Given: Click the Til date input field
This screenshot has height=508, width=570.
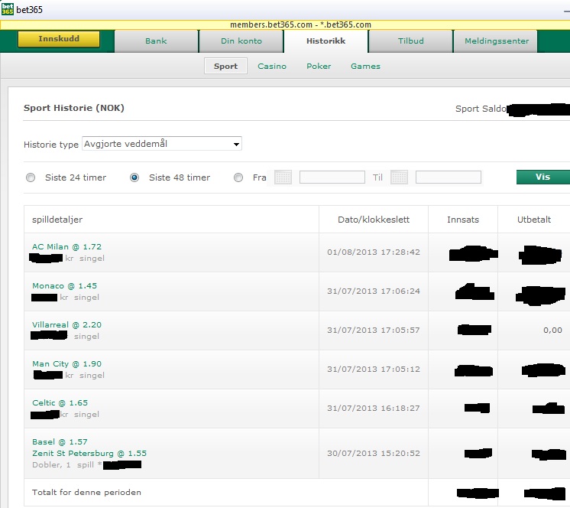Looking at the screenshot, I should tap(449, 177).
